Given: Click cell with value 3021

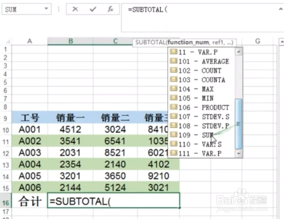Looking at the screenshot, I should [x=158, y=187].
